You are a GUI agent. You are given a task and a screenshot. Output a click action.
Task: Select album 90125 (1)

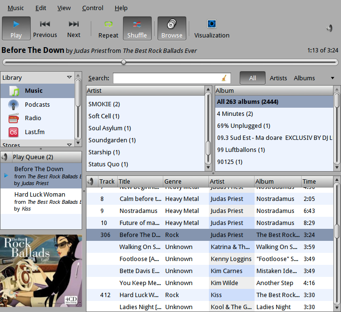[x=274, y=162]
